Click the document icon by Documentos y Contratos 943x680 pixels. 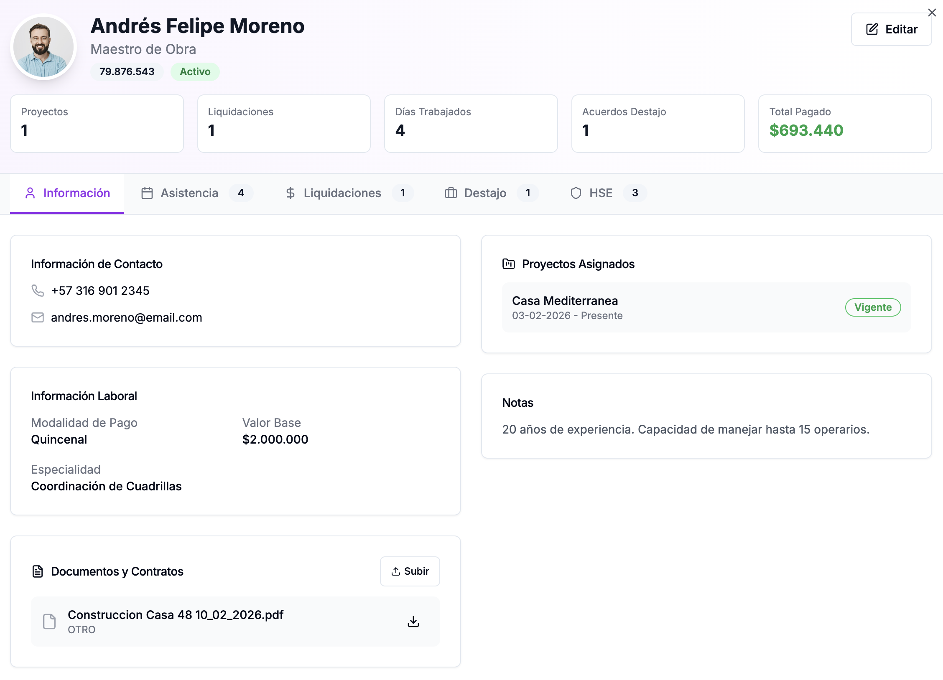[38, 571]
